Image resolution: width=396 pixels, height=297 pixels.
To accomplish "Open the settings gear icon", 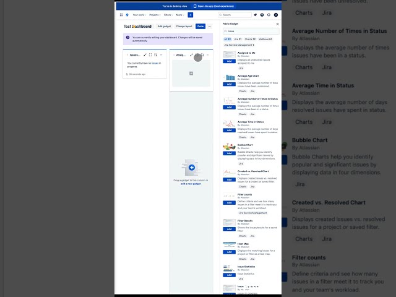I will (x=269, y=15).
